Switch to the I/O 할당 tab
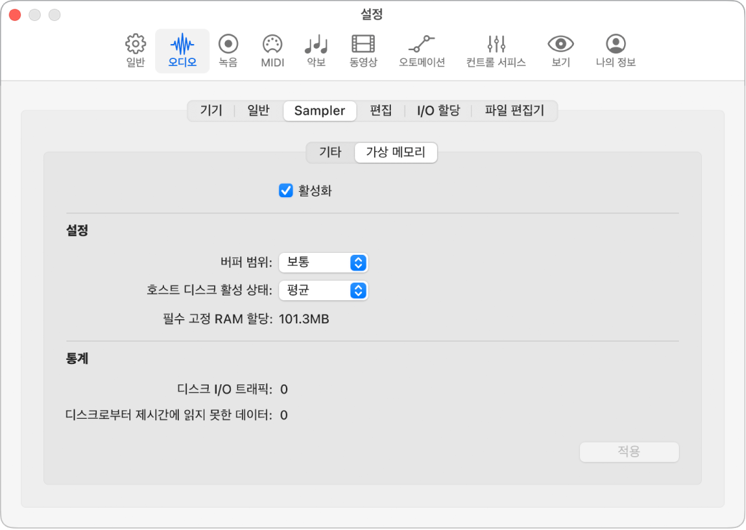The width and height of the screenshot is (746, 530). (x=438, y=111)
